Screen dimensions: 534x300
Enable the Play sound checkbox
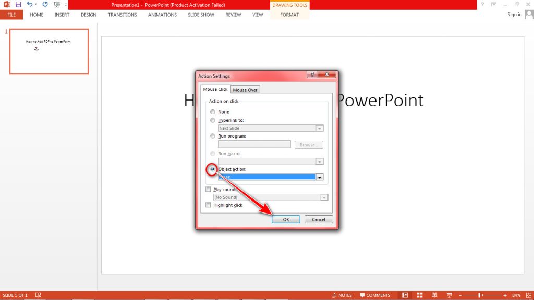click(208, 189)
